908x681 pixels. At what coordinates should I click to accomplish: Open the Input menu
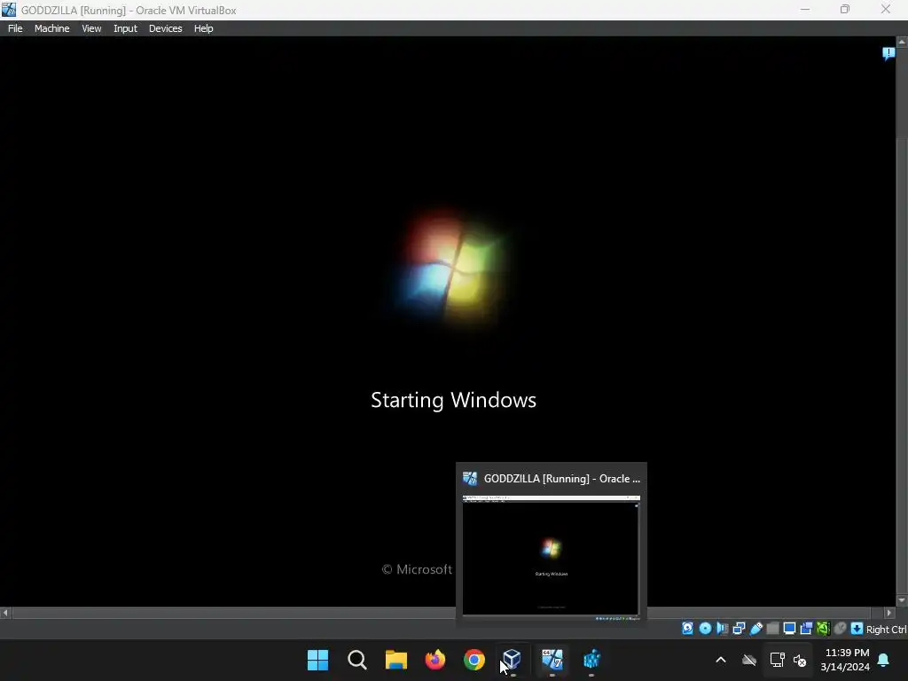tap(125, 28)
